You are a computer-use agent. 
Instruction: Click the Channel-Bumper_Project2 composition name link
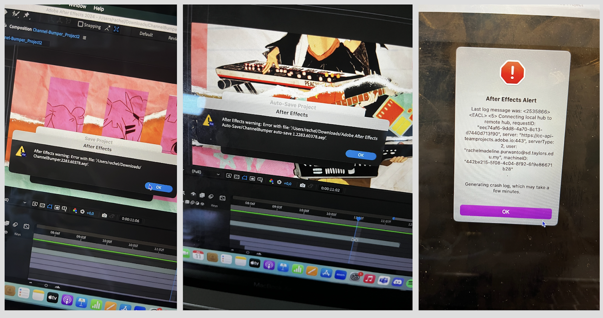coord(56,33)
